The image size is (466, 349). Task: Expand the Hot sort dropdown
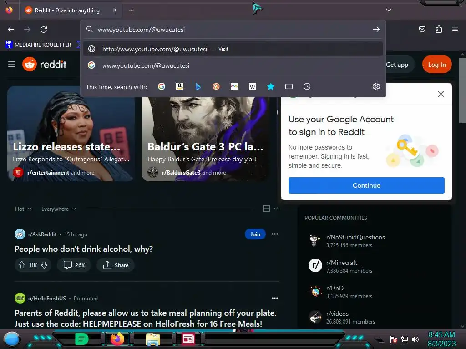tap(23, 209)
